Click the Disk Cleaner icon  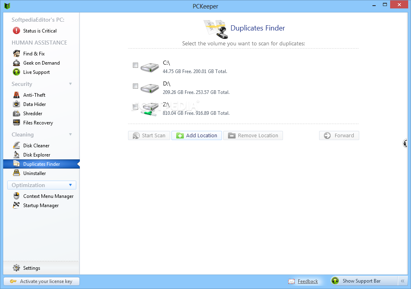point(16,145)
